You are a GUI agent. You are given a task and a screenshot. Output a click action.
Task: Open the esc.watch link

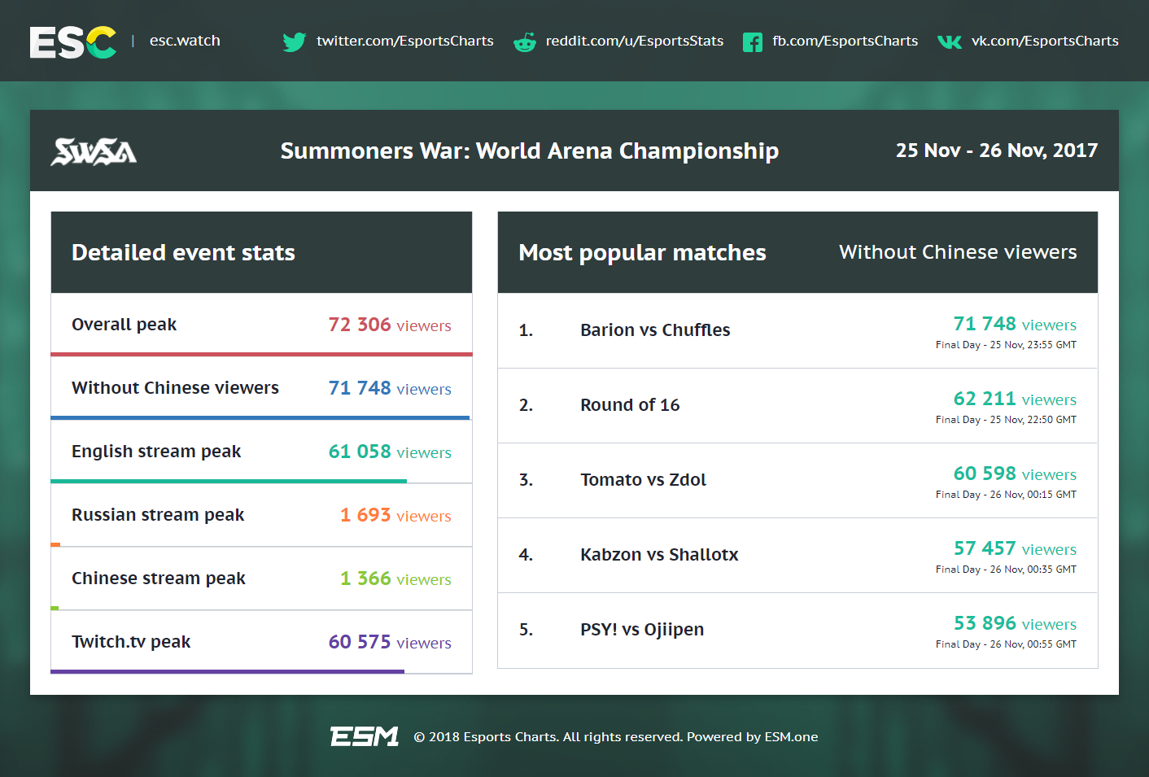tap(185, 41)
